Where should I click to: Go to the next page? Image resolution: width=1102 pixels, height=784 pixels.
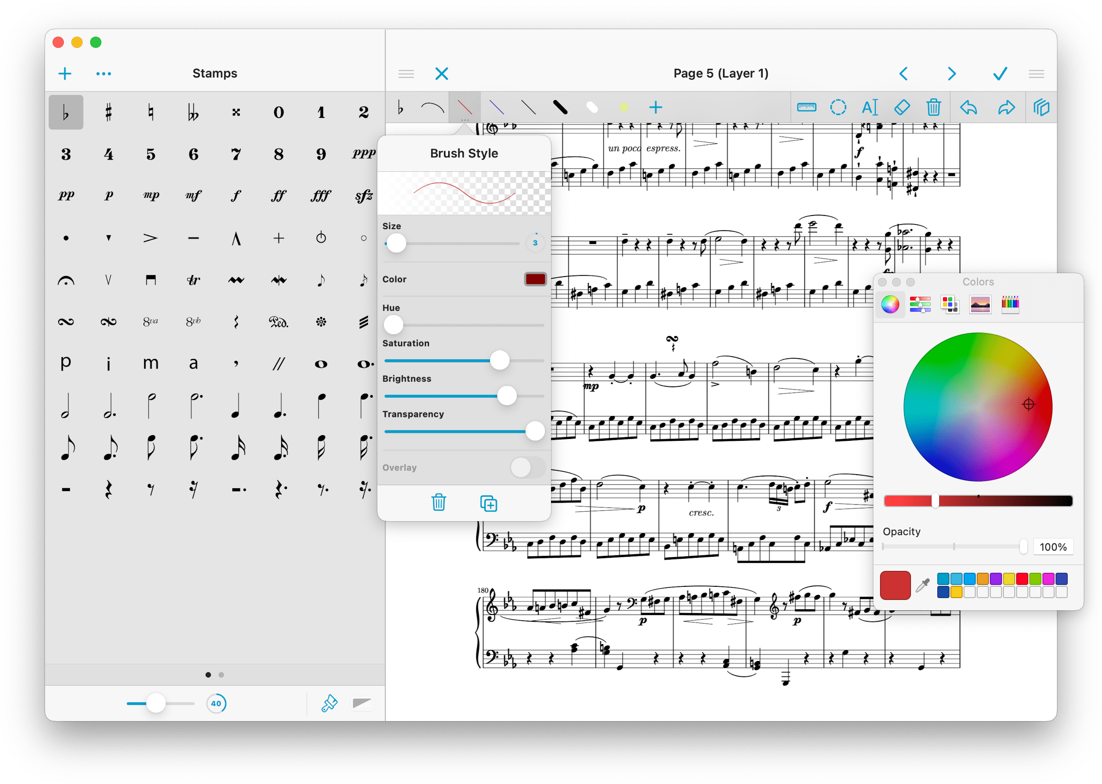click(951, 73)
